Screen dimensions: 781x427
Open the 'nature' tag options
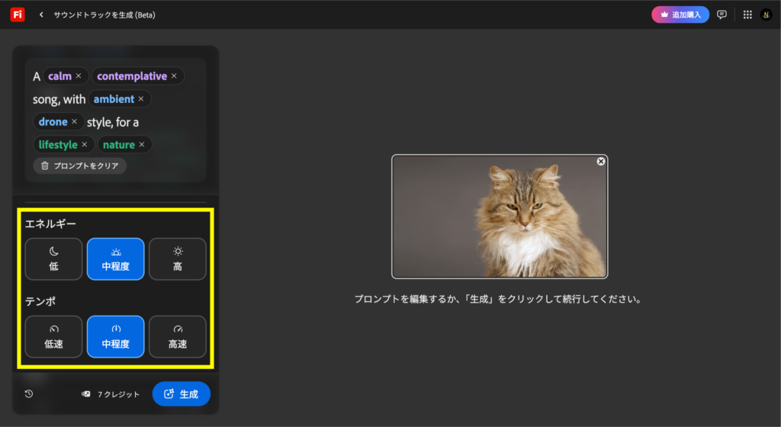pos(118,145)
